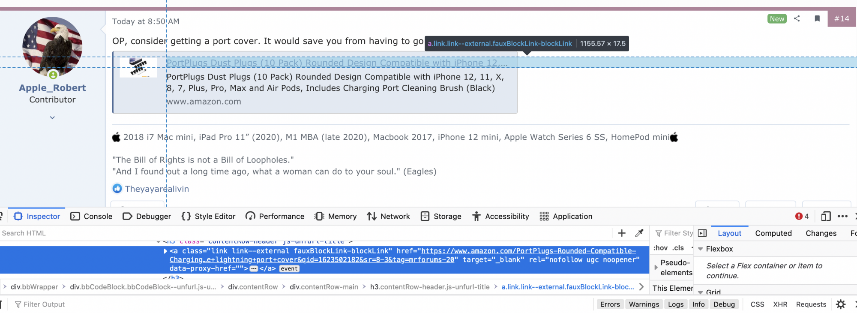Select a.link.link--external breadcrumb item
The image size is (857, 313).
568,287
